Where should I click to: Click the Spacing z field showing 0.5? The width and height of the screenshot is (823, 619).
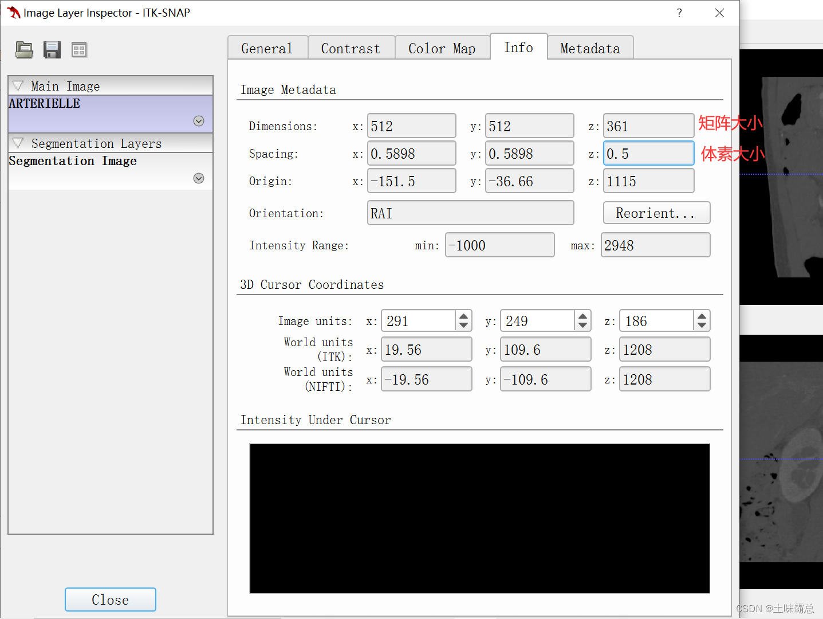pos(649,154)
